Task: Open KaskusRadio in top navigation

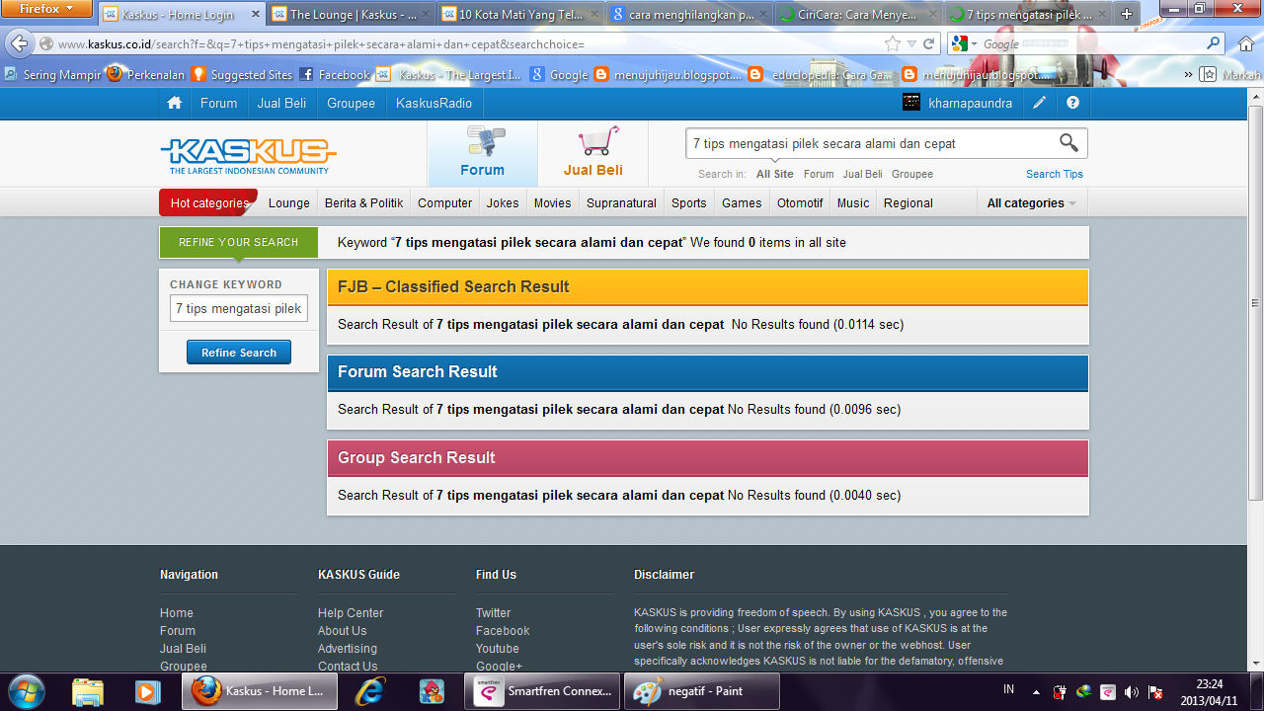Action: click(x=434, y=103)
